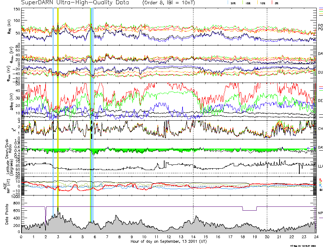Click the 'ACE IMF (nT)' axis label
This screenshot has height=247, width=323.
click(x=8, y=184)
